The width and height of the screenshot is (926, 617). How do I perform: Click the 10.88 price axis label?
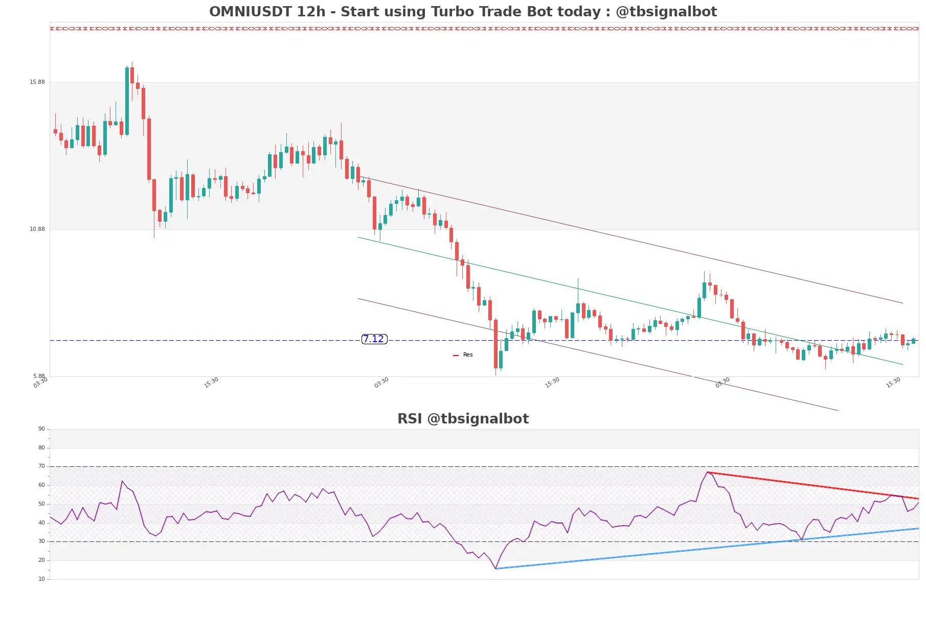point(37,229)
